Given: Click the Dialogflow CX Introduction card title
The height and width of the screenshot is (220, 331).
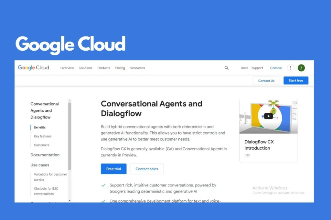Looking at the screenshot, I should (x=259, y=145).
